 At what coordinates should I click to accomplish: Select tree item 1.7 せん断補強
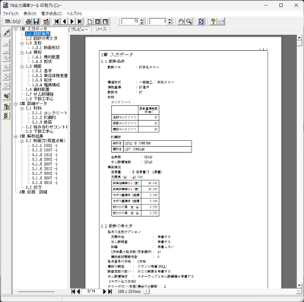[x=40, y=94]
